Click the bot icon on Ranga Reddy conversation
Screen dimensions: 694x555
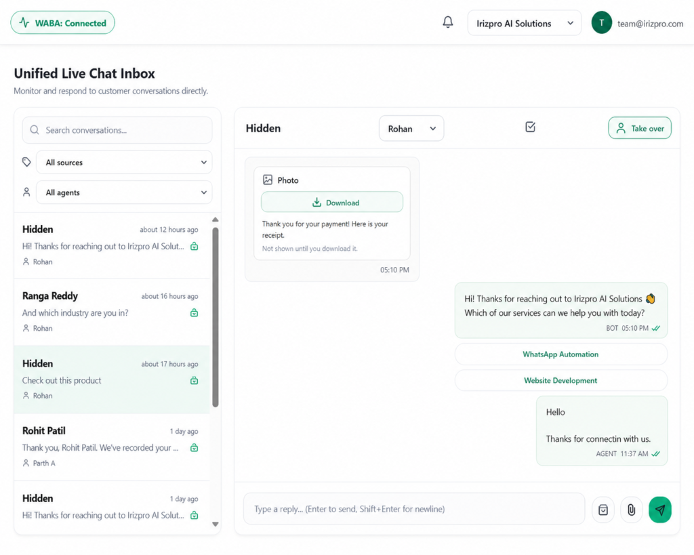[x=194, y=313]
